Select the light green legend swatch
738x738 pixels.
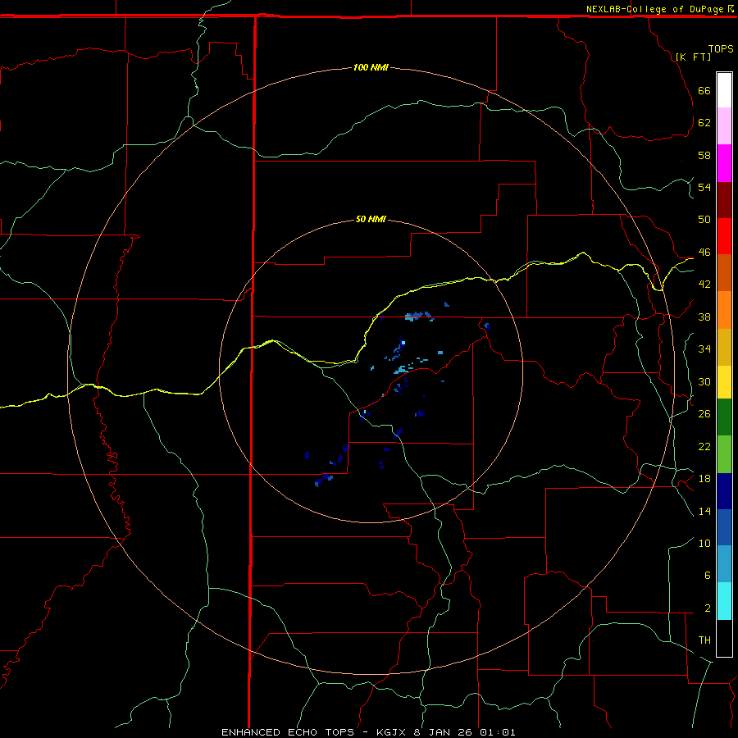tap(724, 454)
